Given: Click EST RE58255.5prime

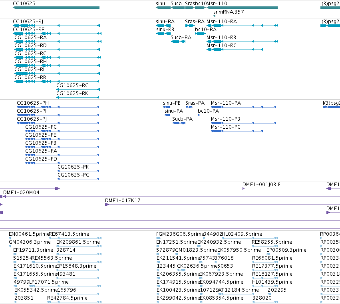Looking at the screenshot, I should point(265,246).
